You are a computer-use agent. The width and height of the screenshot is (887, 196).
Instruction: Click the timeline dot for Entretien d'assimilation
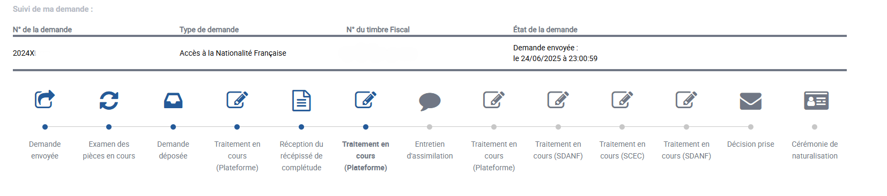(430, 127)
